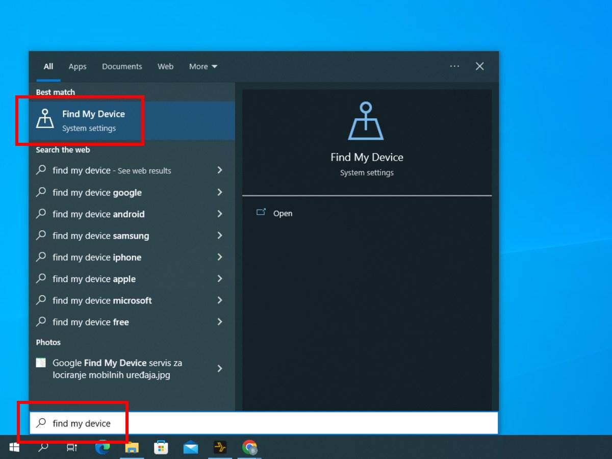Image resolution: width=612 pixels, height=459 pixels.
Task: Open Google Chrome from the taskbar
Action: point(249,447)
